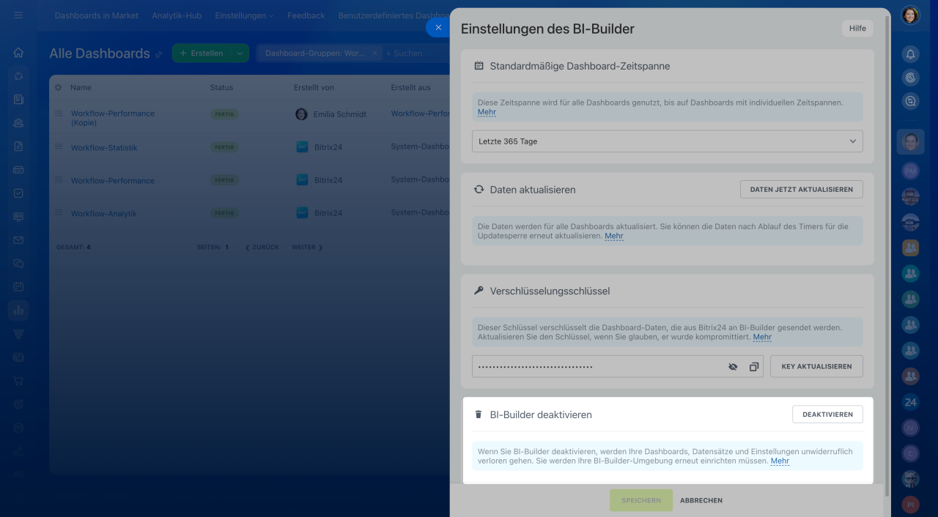This screenshot has height=517, width=938.
Task: Open the Analytik-Hub tab
Action: pos(177,15)
